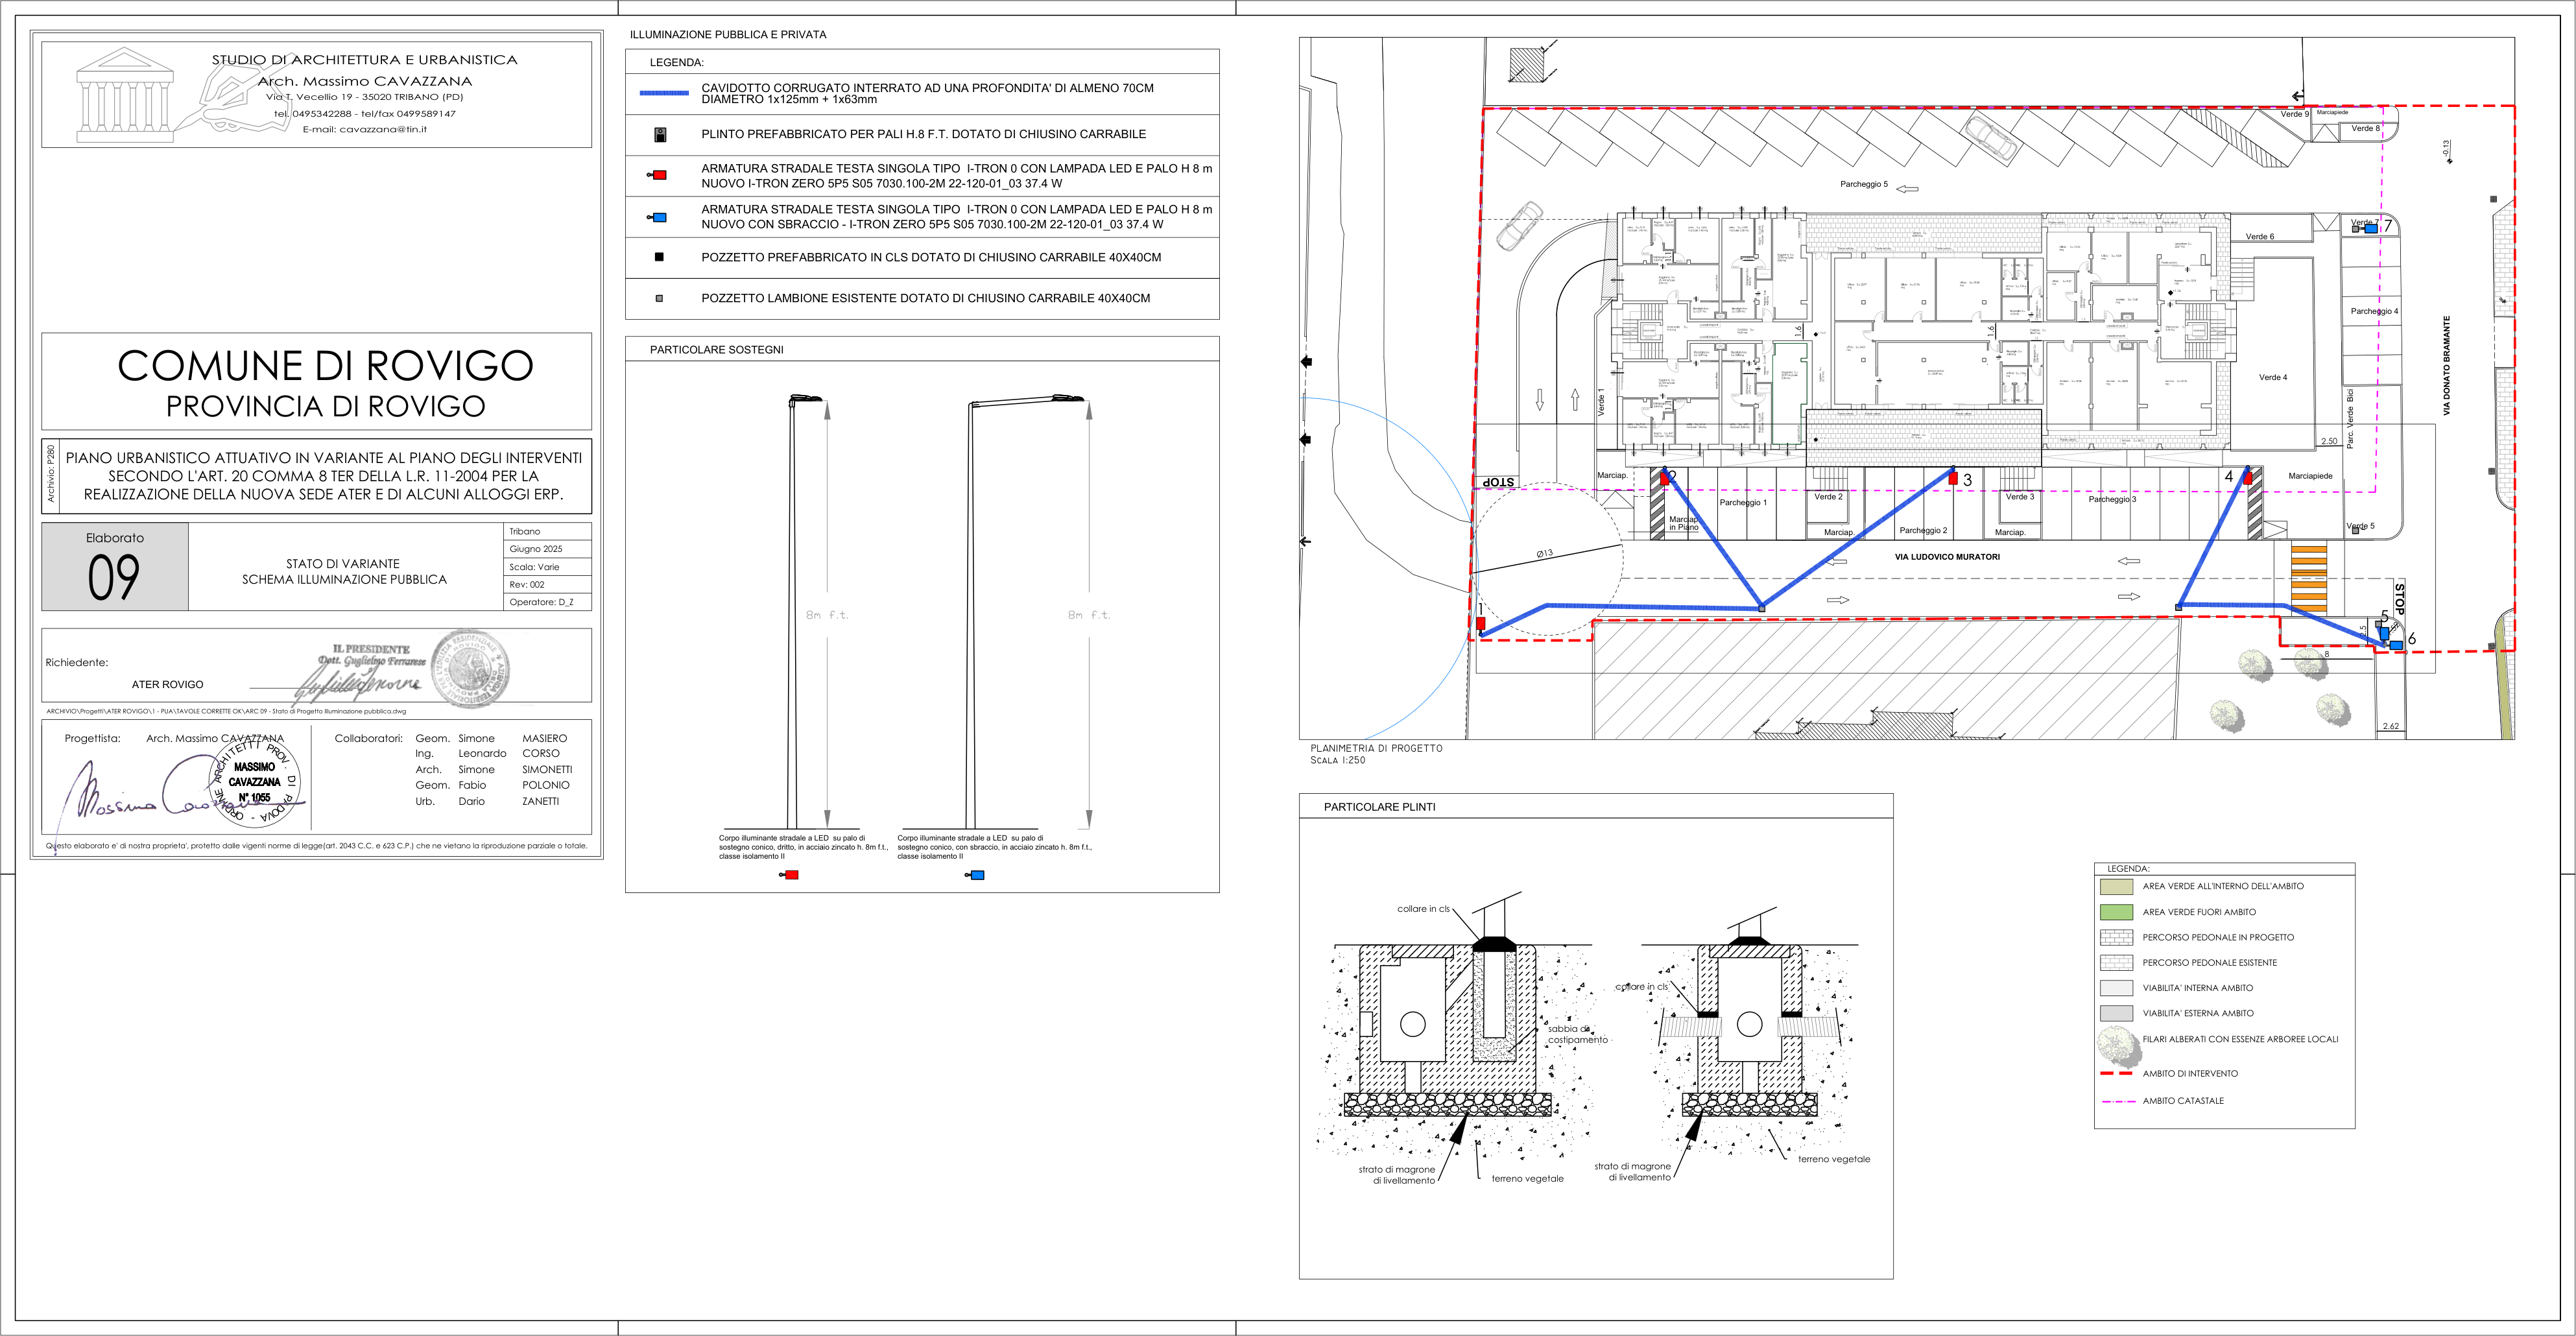Click the red armatura stradale symbol in legend
The image size is (2576, 1336).
click(x=658, y=175)
